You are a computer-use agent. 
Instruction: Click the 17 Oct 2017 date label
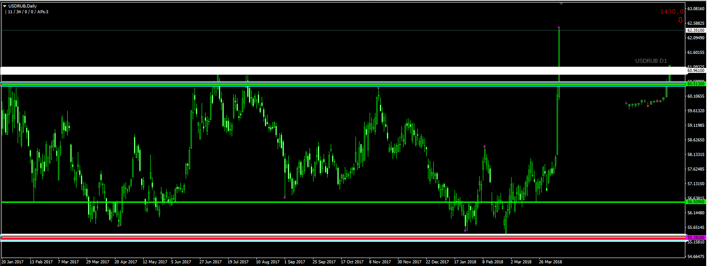click(x=352, y=262)
